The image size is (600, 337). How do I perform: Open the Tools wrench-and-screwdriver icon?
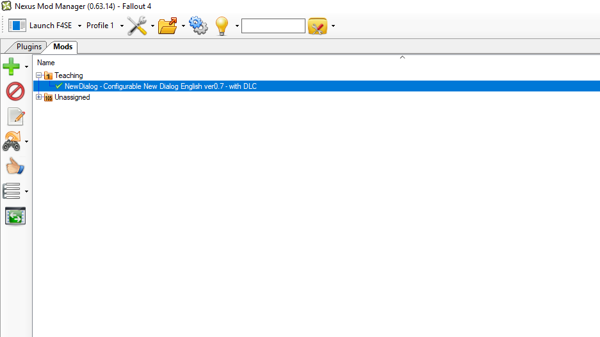coord(137,26)
